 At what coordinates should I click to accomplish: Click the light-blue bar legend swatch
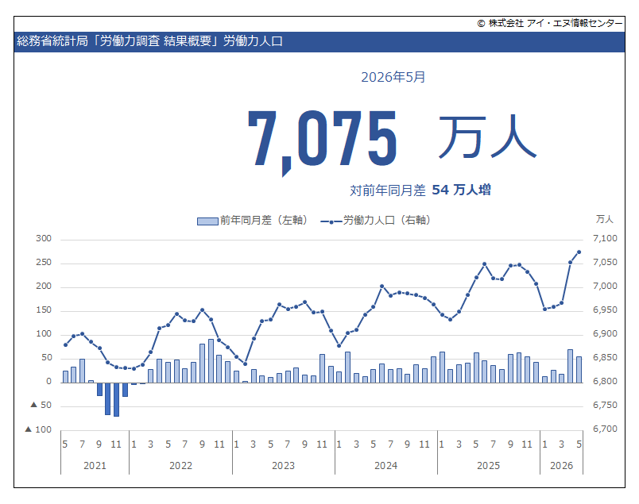(207, 221)
